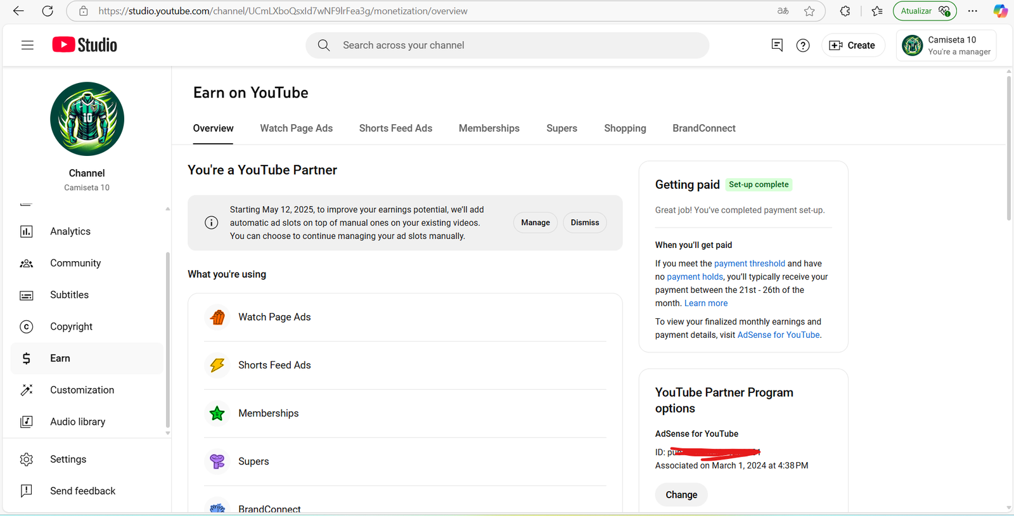Image resolution: width=1014 pixels, height=516 pixels.
Task: Open the Help question mark icon
Action: click(803, 46)
